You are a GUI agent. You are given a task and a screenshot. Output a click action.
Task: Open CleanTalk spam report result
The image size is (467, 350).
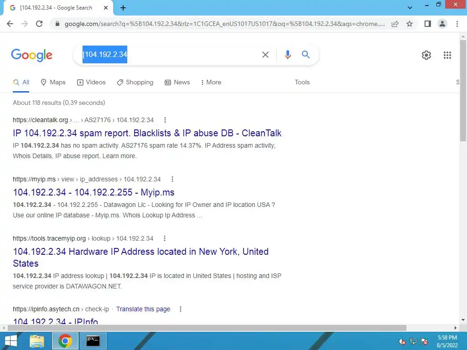tap(147, 133)
